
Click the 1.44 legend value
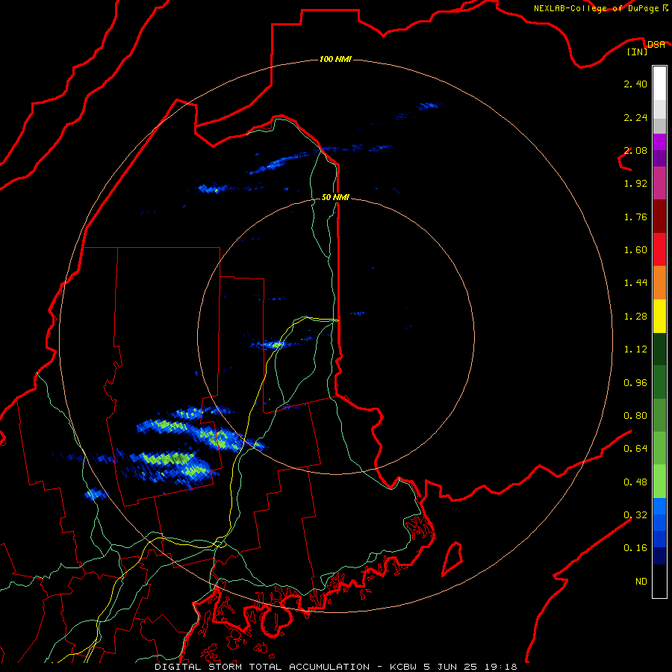(635, 283)
